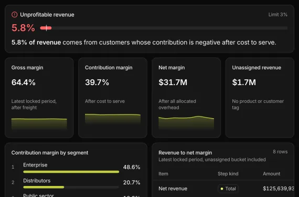The image size is (299, 197).
Task: Open the Unassigned revenue card title
Action: 257,68
